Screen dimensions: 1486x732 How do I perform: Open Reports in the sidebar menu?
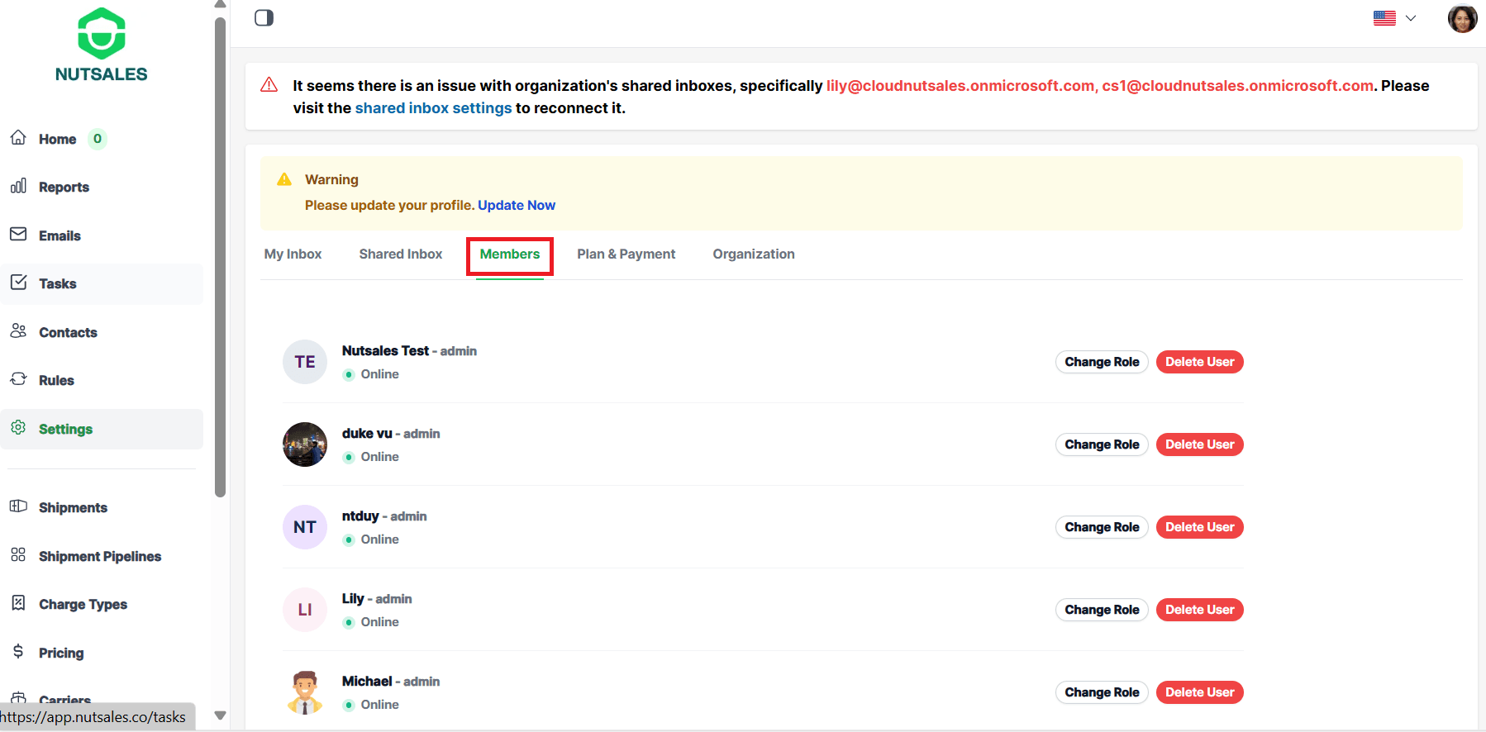coord(64,188)
